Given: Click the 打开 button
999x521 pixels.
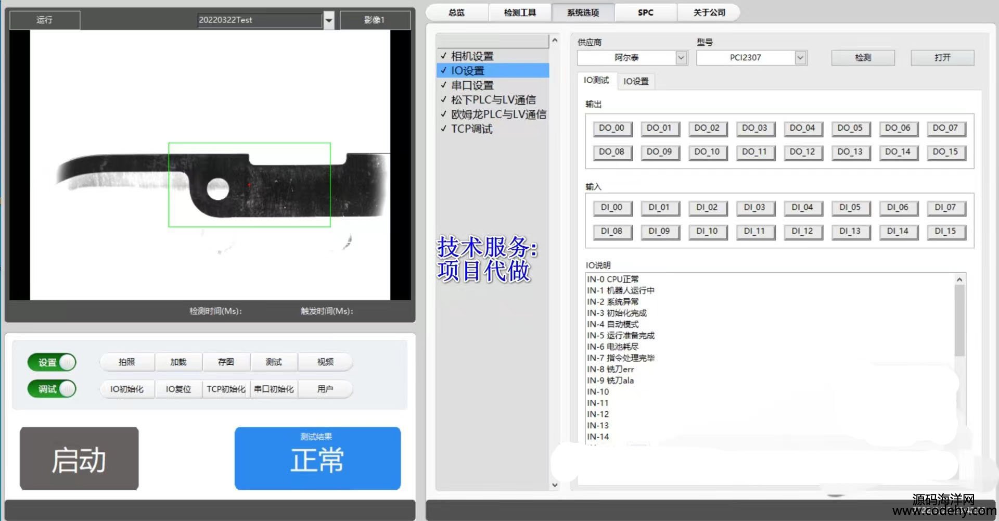Looking at the screenshot, I should (942, 58).
